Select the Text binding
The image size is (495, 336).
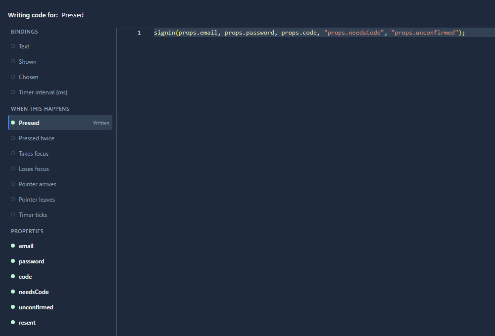[60, 46]
